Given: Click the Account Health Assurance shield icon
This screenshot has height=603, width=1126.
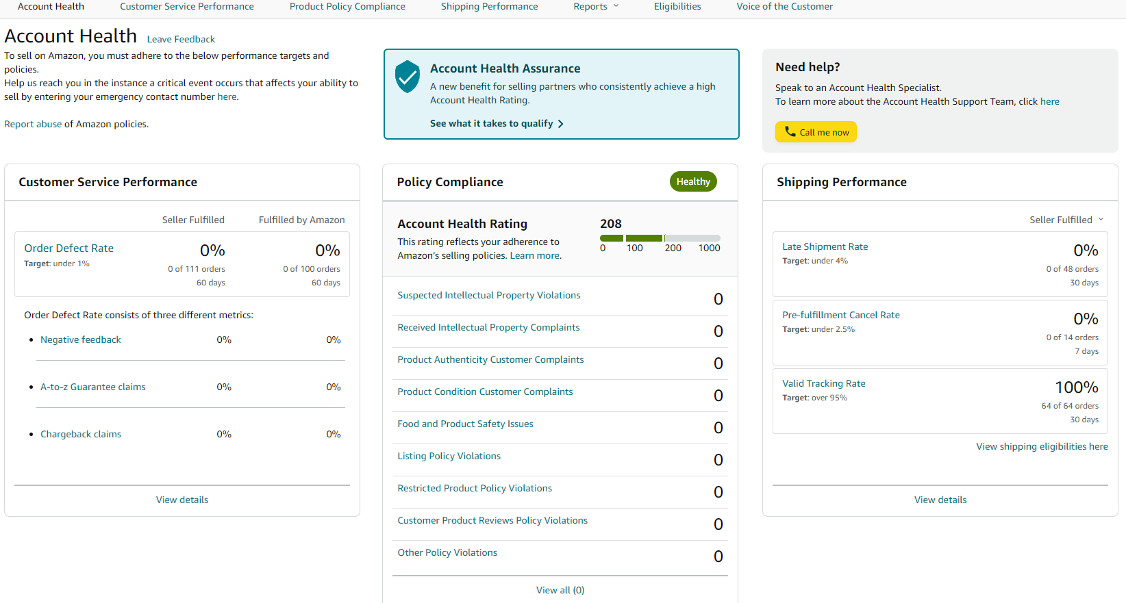Looking at the screenshot, I should tap(408, 77).
